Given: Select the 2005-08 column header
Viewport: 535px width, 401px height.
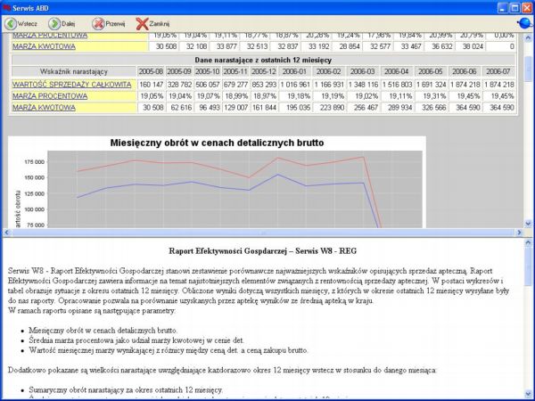Looking at the screenshot, I should (151, 70).
